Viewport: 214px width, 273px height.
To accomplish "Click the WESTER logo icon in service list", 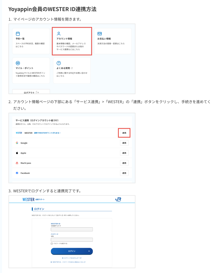I will click(19, 133).
